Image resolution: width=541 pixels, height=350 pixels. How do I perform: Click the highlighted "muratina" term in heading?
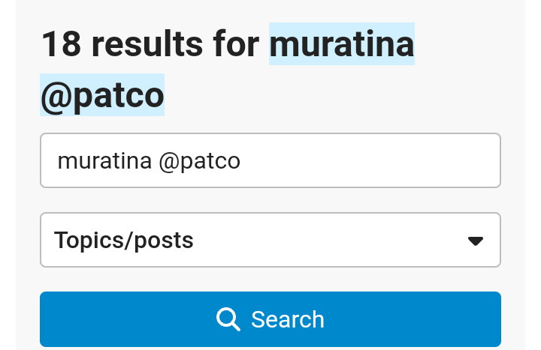[x=342, y=45]
